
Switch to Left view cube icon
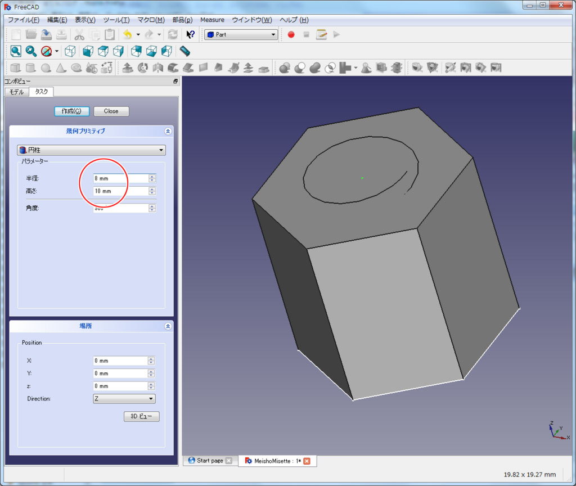[166, 51]
